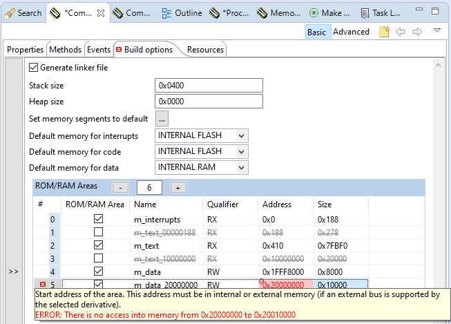Click the yellow sticky note icon
Screen dimensions: 451x324
pos(384,32)
